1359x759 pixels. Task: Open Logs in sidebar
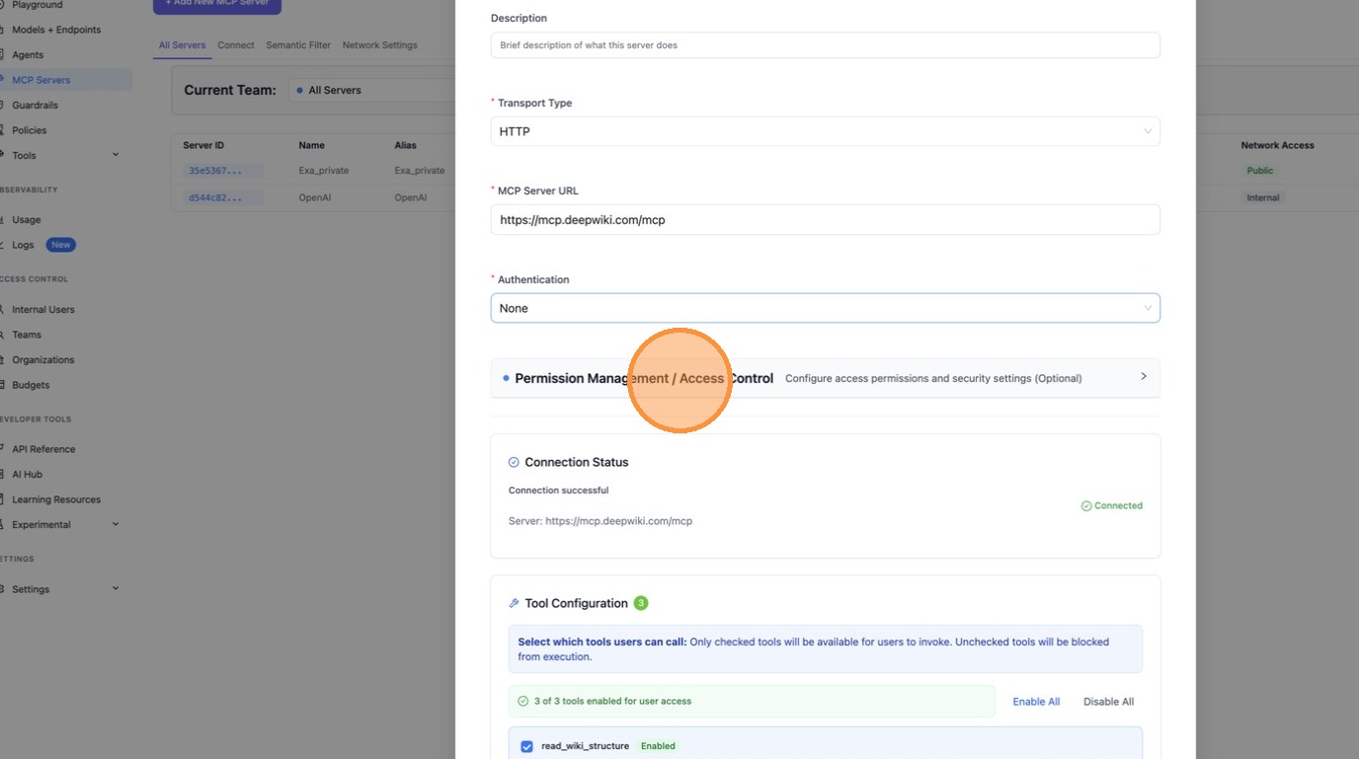pos(23,245)
